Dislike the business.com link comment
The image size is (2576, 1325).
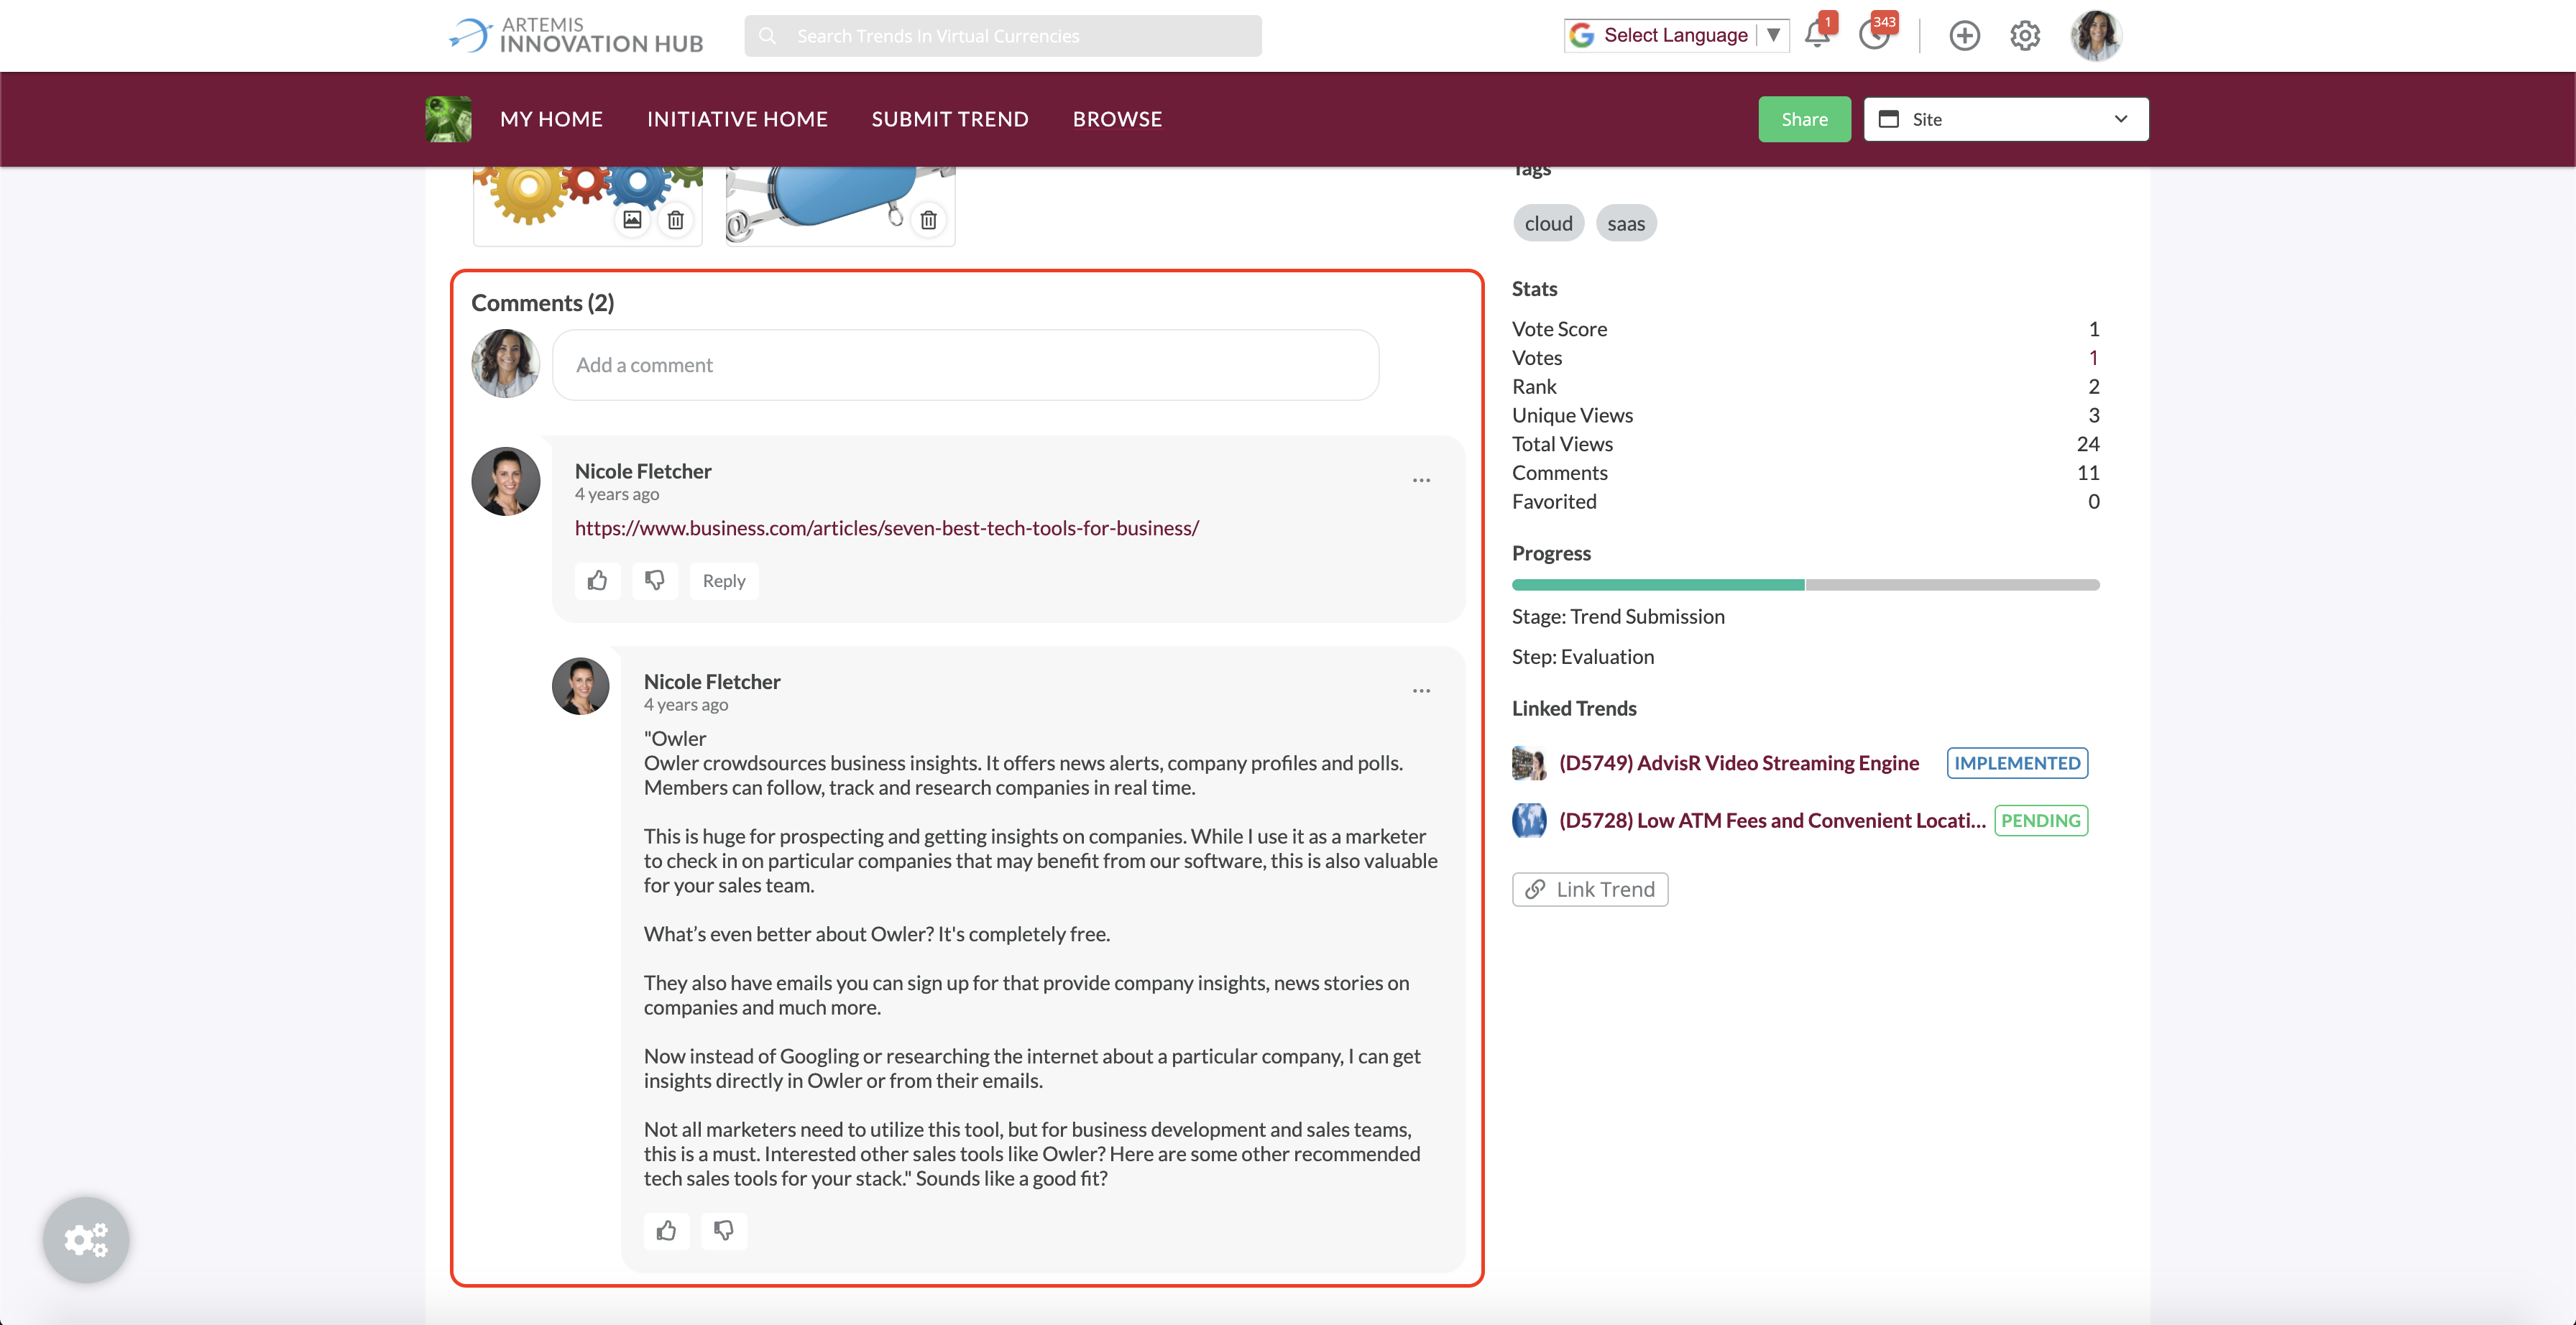655,581
